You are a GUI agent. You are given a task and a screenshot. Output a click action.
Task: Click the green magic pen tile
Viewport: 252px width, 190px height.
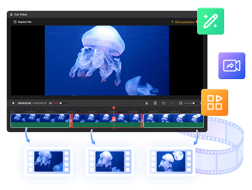211,21
